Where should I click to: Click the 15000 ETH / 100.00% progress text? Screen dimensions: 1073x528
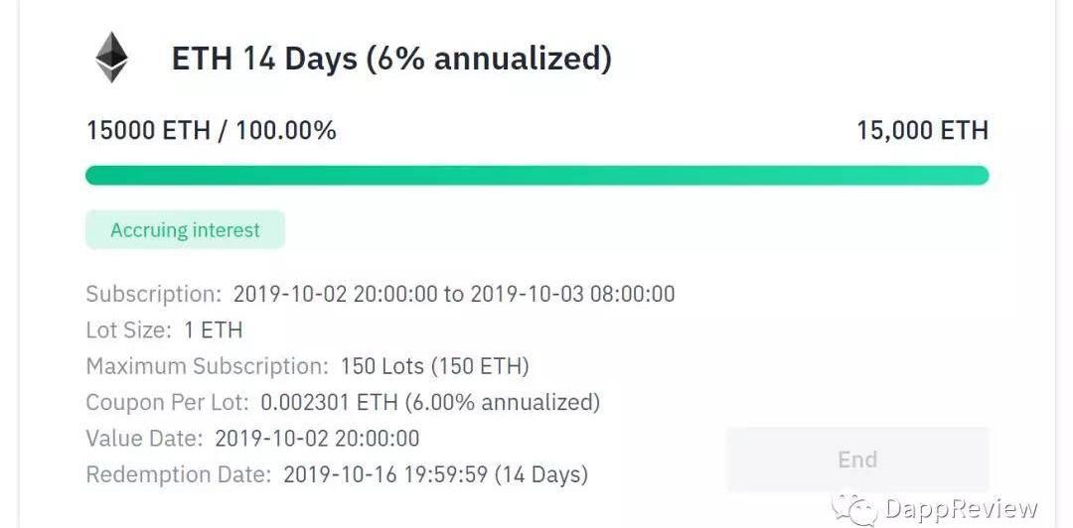click(x=211, y=130)
